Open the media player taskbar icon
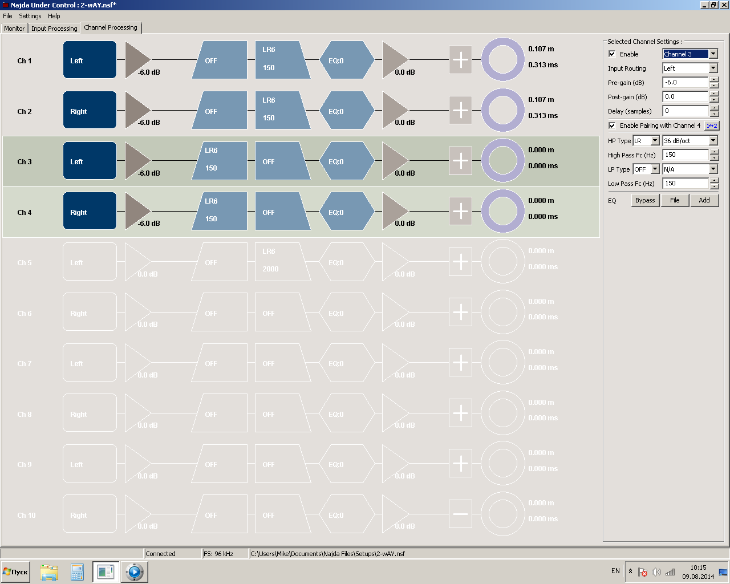 pos(134,572)
